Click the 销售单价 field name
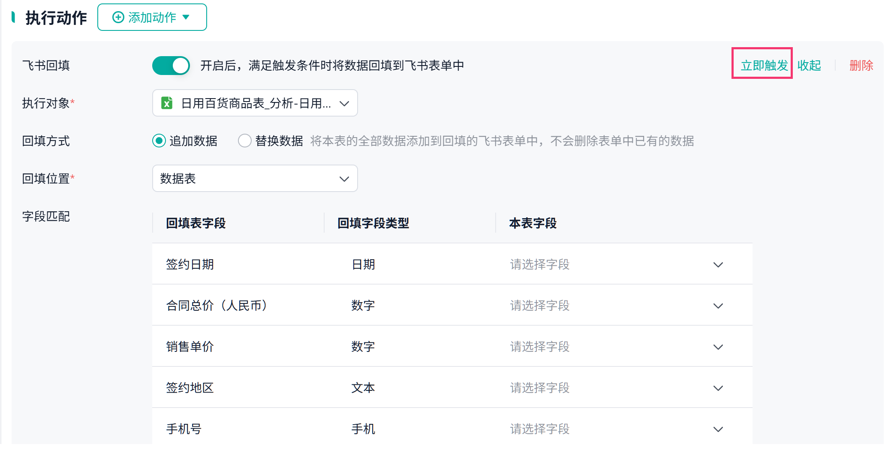Image resolution: width=885 pixels, height=459 pixels. point(190,347)
